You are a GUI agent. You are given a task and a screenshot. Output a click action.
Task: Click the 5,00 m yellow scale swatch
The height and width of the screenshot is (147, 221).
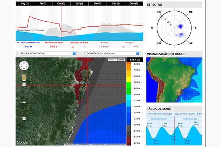pos(129,79)
